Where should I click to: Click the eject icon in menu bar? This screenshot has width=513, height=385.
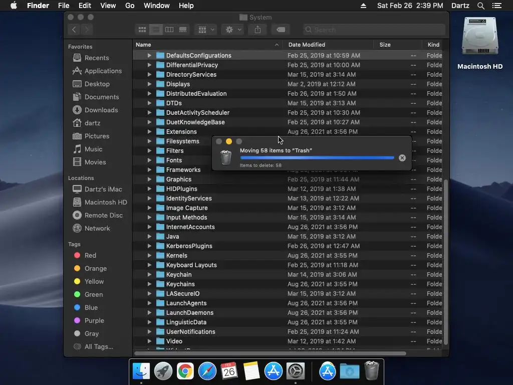pos(363,6)
